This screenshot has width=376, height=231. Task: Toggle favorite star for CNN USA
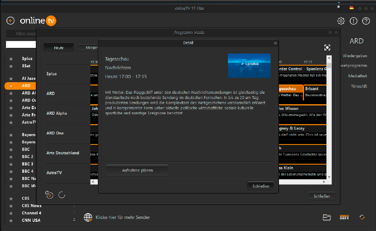(x=11, y=221)
